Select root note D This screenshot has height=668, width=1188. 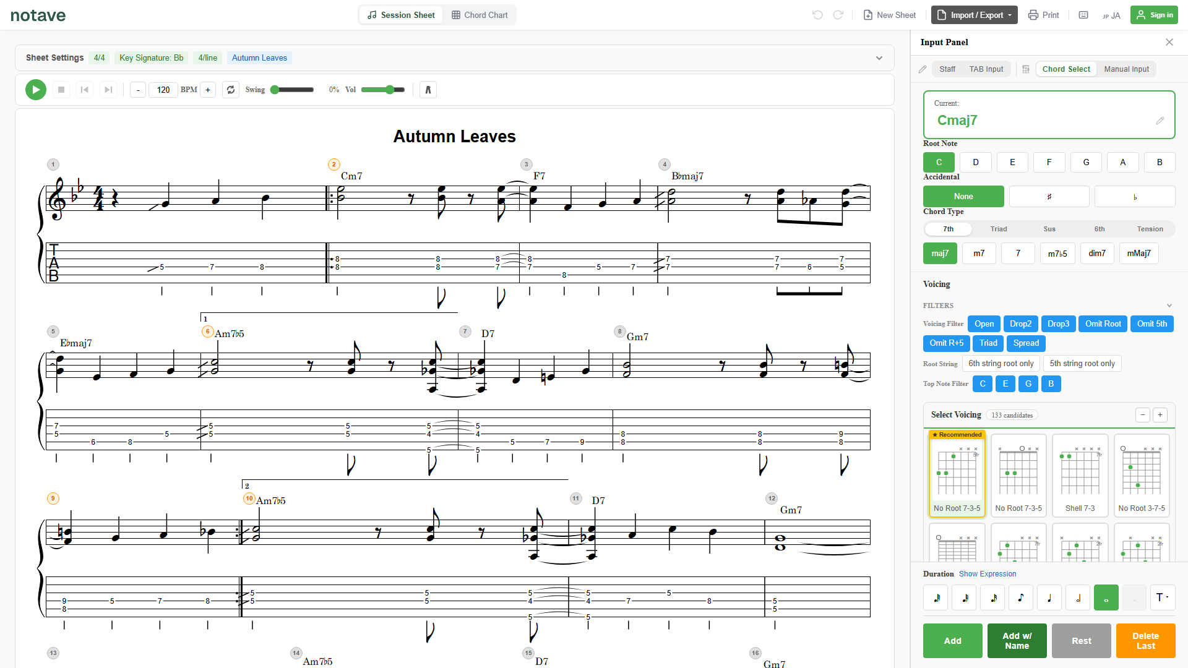click(x=976, y=163)
